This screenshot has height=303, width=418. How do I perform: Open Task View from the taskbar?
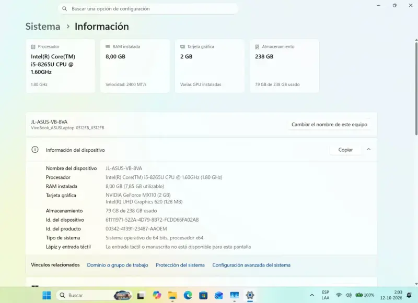pyautogui.click(x=141, y=295)
